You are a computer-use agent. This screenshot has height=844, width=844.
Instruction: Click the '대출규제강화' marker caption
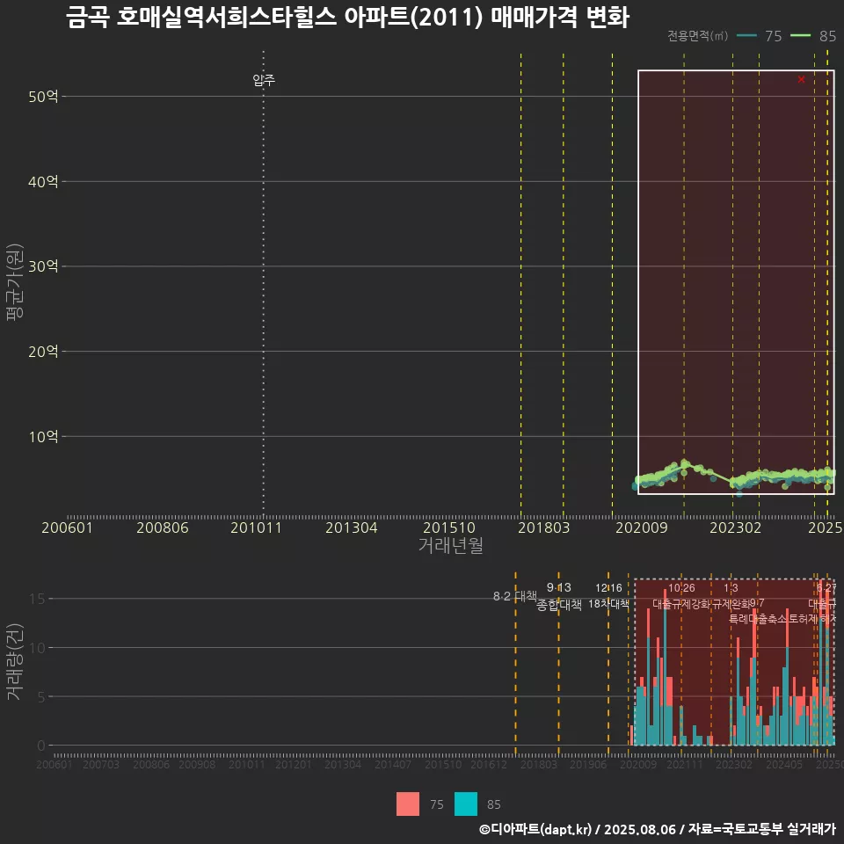point(681,603)
